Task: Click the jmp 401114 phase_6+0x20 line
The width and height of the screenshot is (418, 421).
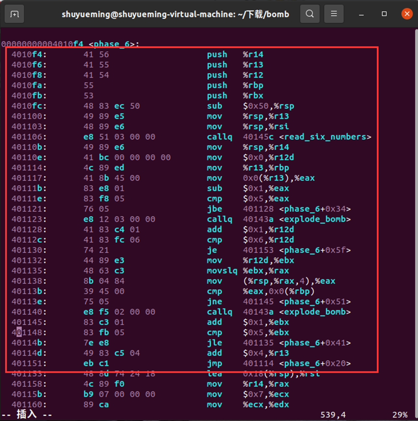Action: [x=280, y=363]
